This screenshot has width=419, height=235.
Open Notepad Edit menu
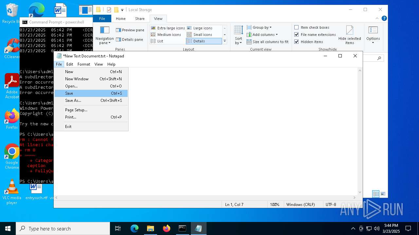point(70,64)
